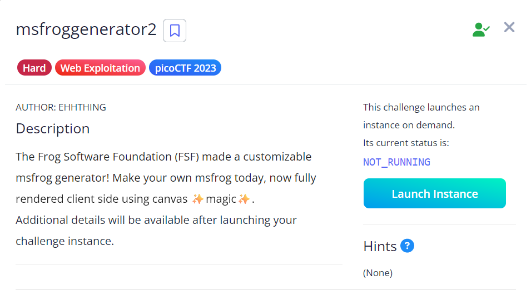531x290 pixels.
Task: Click the Description heading
Action: pos(53,129)
